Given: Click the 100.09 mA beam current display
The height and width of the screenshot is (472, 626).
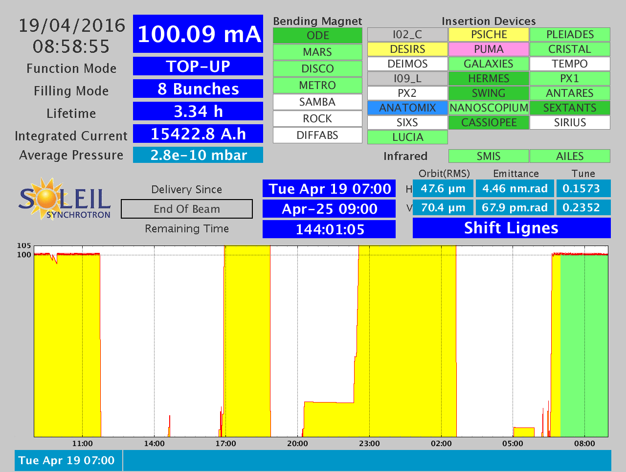Looking at the screenshot, I should 198,34.
